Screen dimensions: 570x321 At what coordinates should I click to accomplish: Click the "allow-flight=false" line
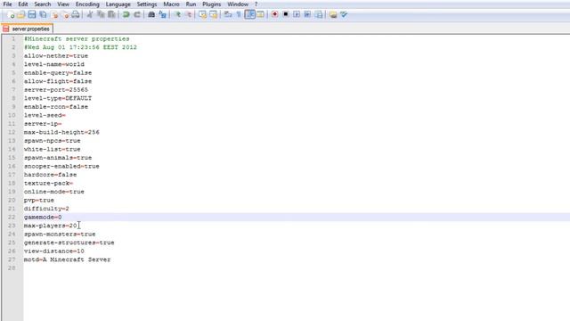[x=58, y=81]
